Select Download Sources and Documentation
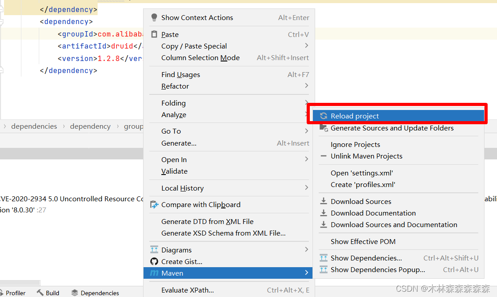497x297 pixels. point(398,224)
